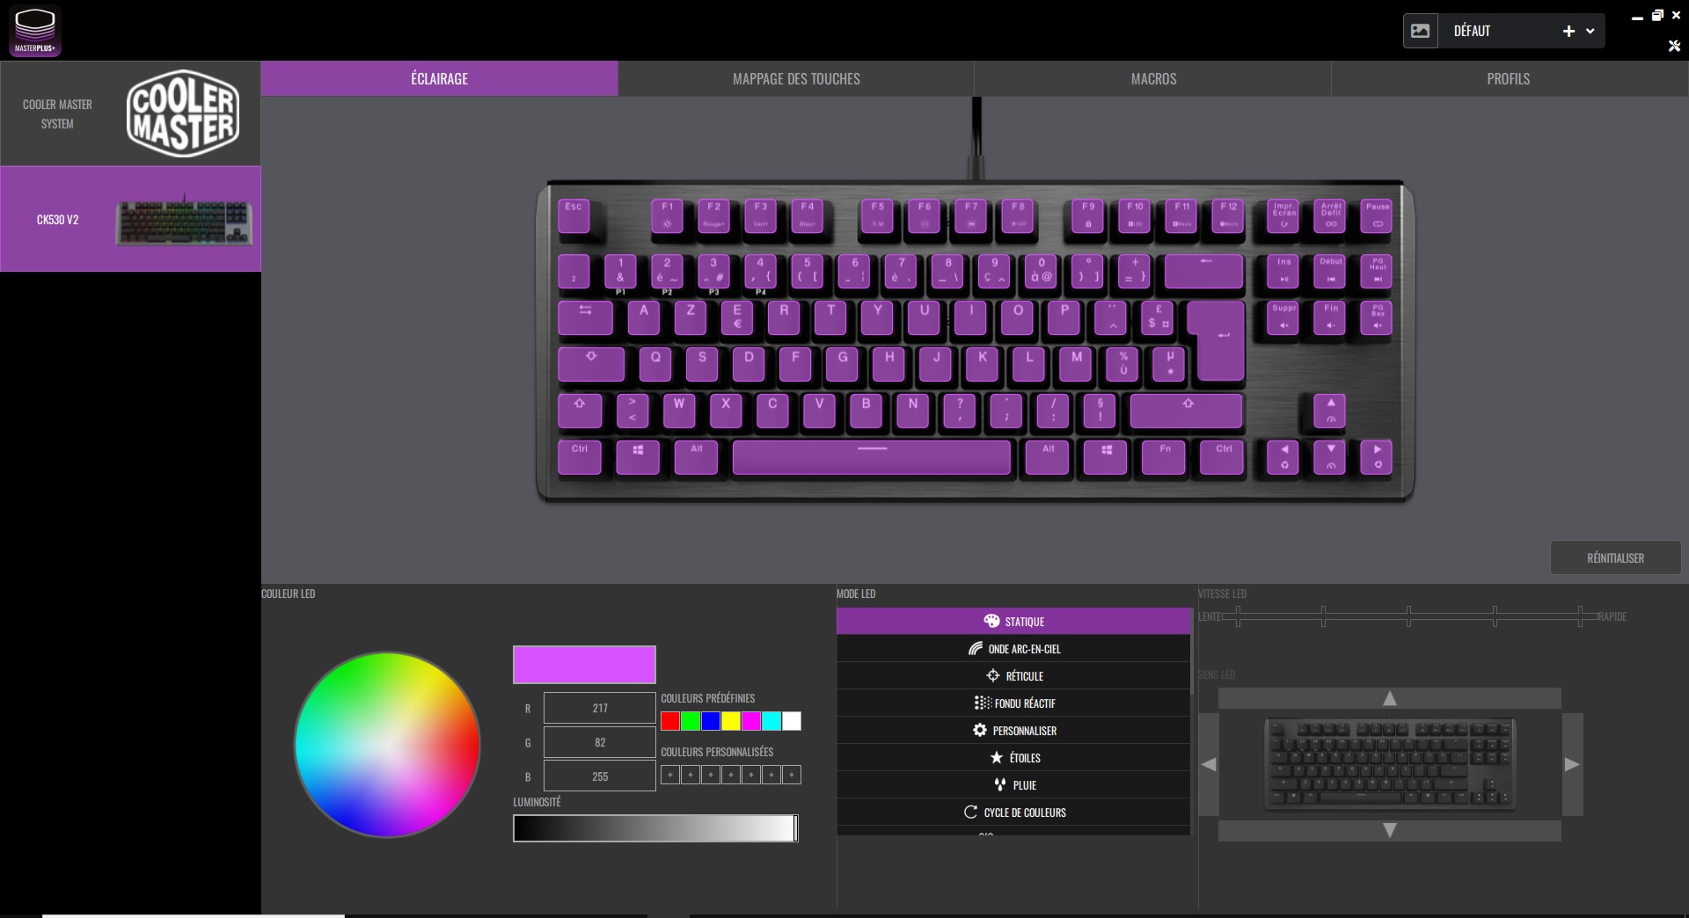Add a new profile with plus icon
Image resolution: width=1689 pixels, height=918 pixels.
click(x=1568, y=31)
